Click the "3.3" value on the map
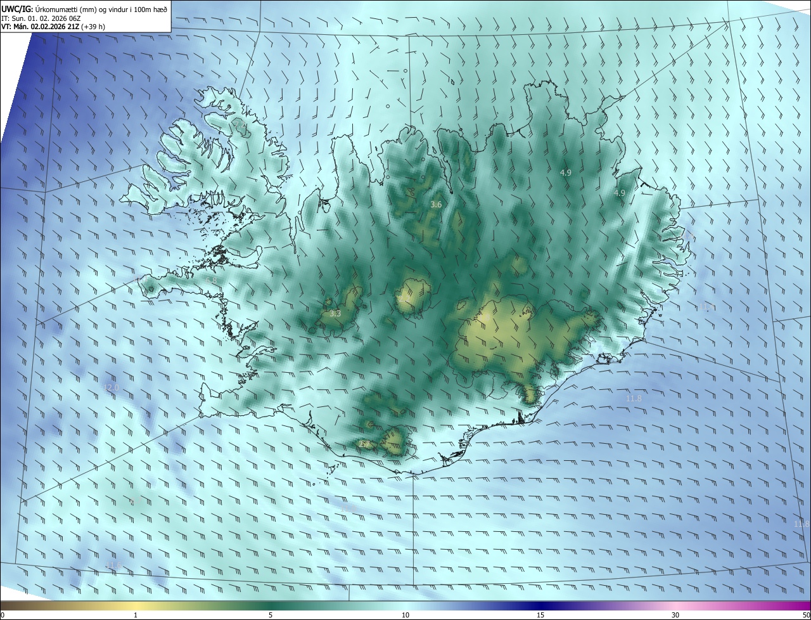The width and height of the screenshot is (811, 620). pyautogui.click(x=335, y=313)
